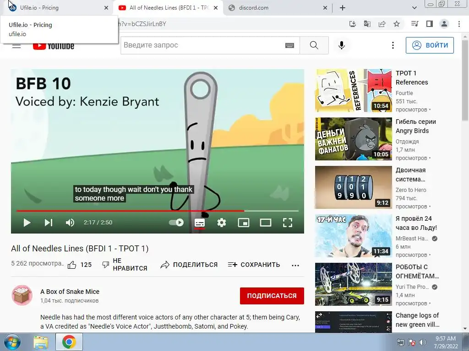Mute the video volume speaker icon
This screenshot has height=351, width=469.
(70, 223)
